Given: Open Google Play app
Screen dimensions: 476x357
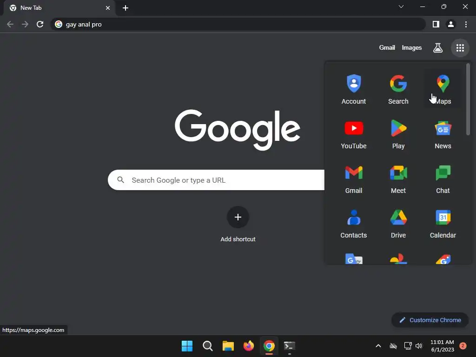Looking at the screenshot, I should pyautogui.click(x=398, y=134).
